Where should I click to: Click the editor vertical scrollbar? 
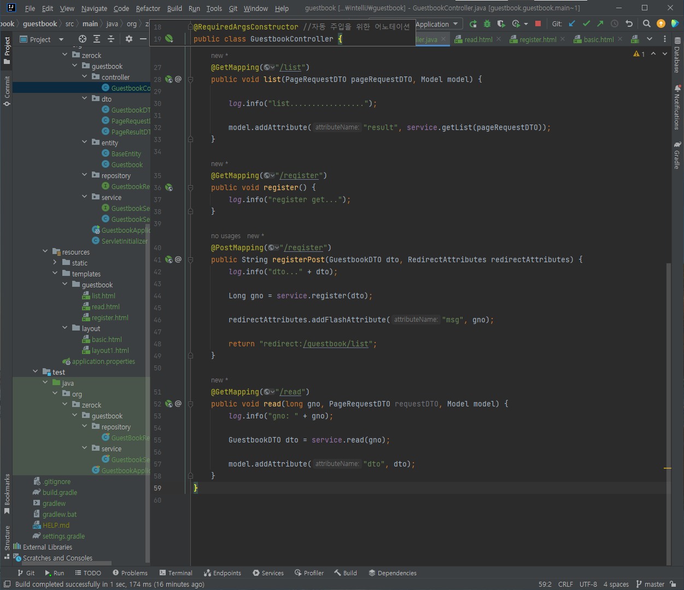click(668, 414)
